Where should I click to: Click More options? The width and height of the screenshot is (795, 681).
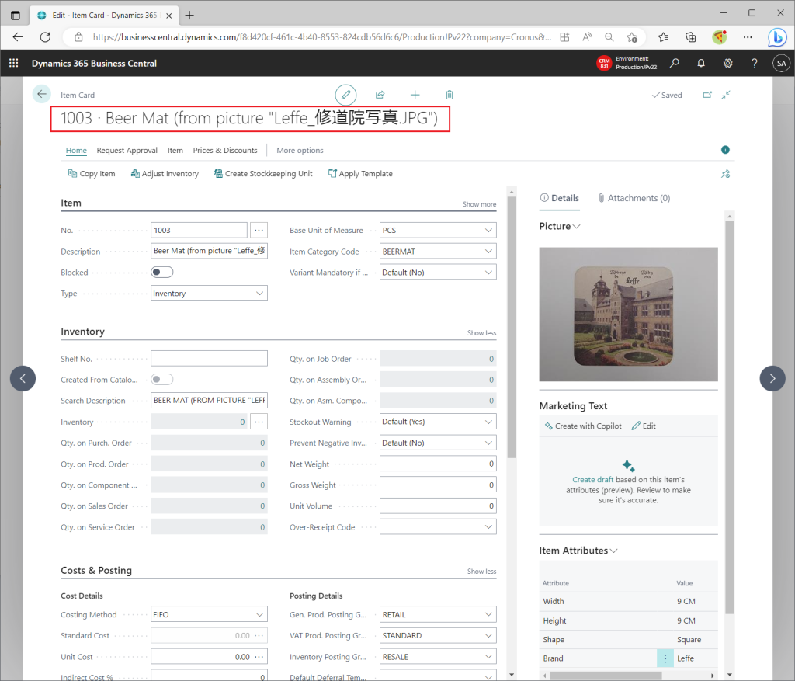[x=300, y=150]
